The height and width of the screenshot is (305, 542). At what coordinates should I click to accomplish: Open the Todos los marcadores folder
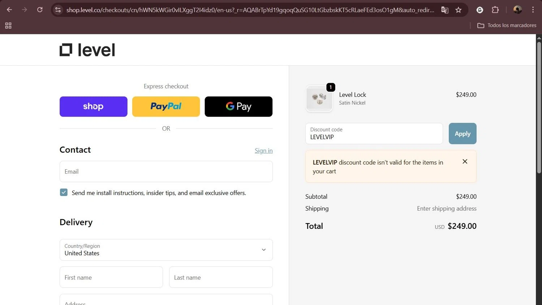[507, 25]
